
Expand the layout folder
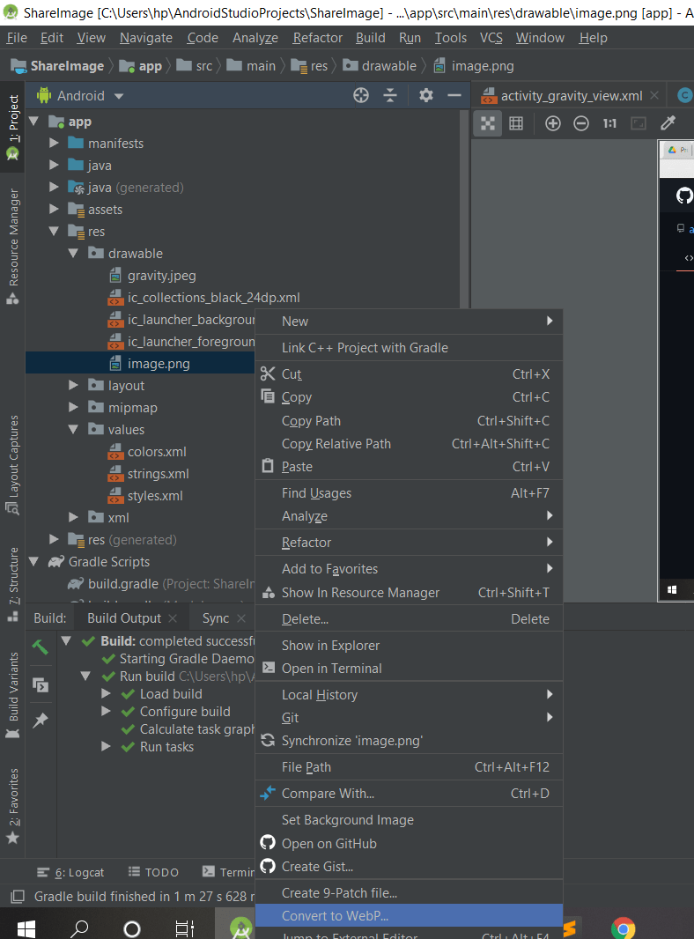[73, 385]
